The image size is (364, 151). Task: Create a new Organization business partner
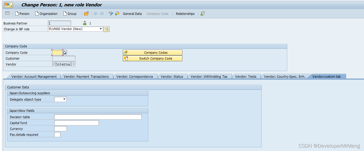point(46,14)
